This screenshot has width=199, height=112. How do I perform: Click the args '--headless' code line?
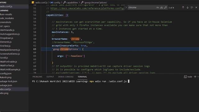71,56
